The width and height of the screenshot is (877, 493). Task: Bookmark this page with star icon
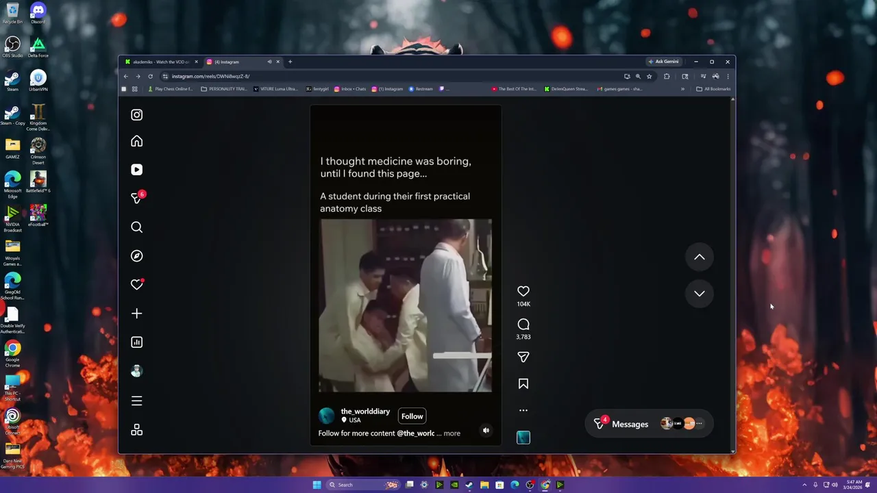click(x=649, y=77)
